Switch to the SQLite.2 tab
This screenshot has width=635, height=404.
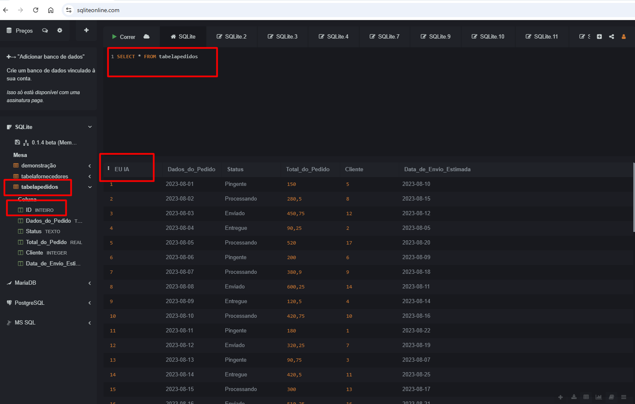tap(232, 37)
